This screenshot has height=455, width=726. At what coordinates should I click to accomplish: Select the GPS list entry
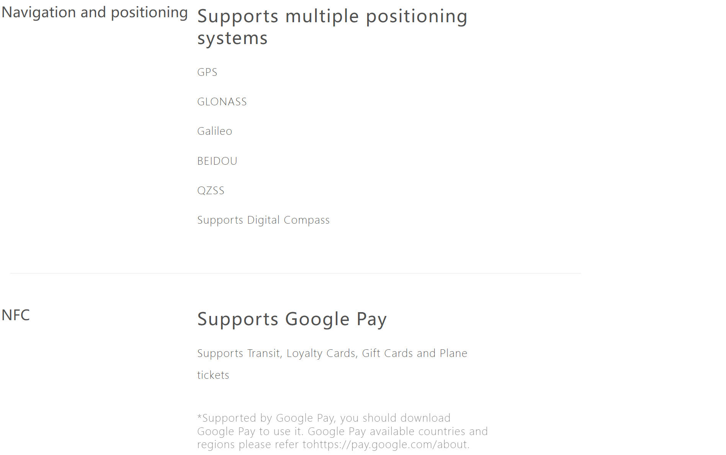coord(207,72)
